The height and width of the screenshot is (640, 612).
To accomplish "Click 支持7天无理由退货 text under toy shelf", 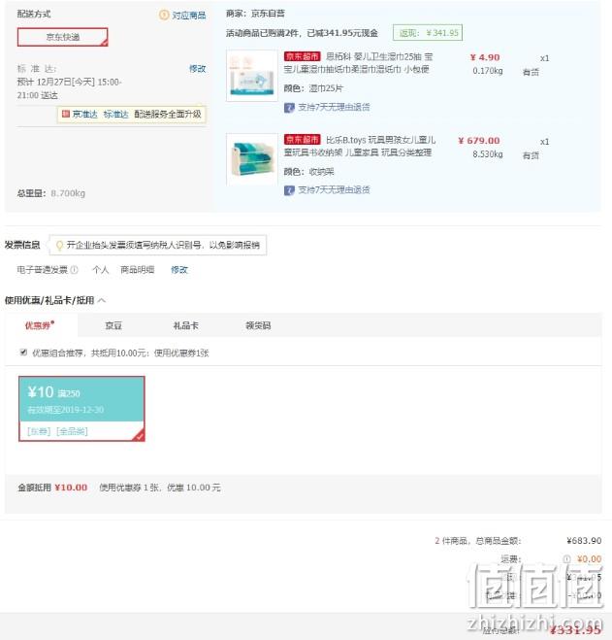I will click(334, 189).
